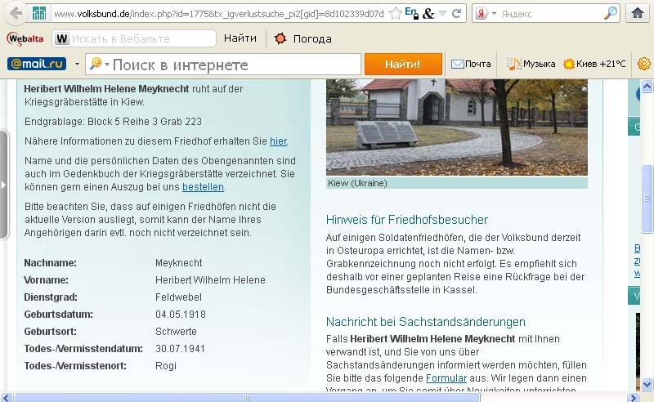This screenshot has width=654, height=402.
Task: Open the 'Formular' link
Action: [446, 378]
